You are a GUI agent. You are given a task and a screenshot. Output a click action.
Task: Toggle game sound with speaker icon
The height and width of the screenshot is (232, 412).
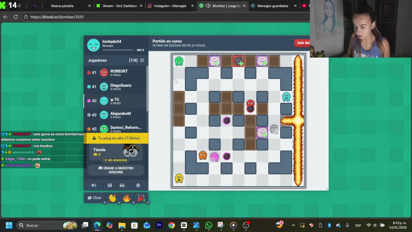pyautogui.click(x=94, y=185)
